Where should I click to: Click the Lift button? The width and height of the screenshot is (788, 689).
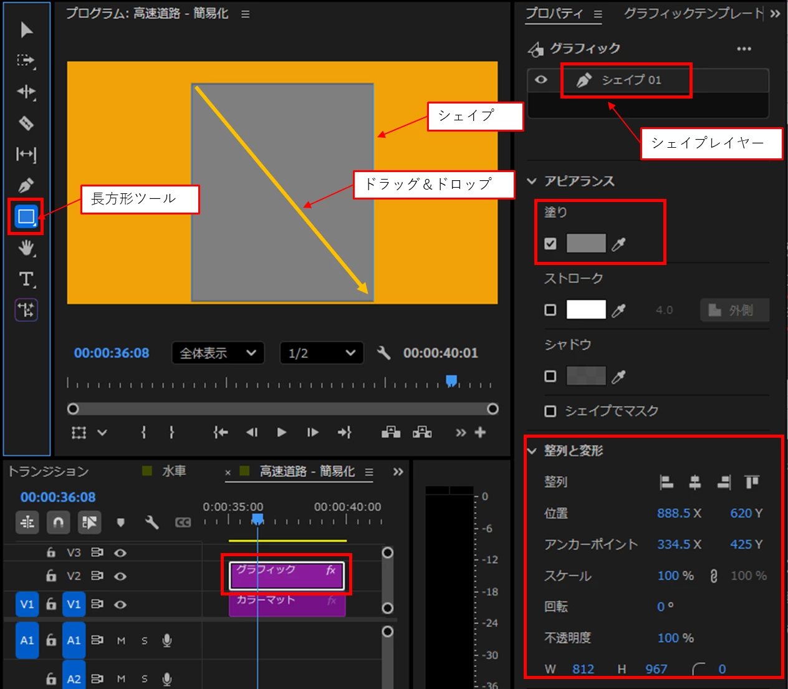click(x=391, y=432)
